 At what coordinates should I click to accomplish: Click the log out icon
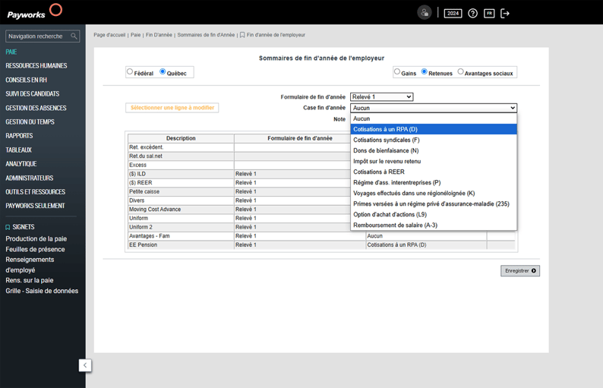[x=505, y=14]
